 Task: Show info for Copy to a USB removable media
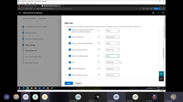[x=99, y=43]
